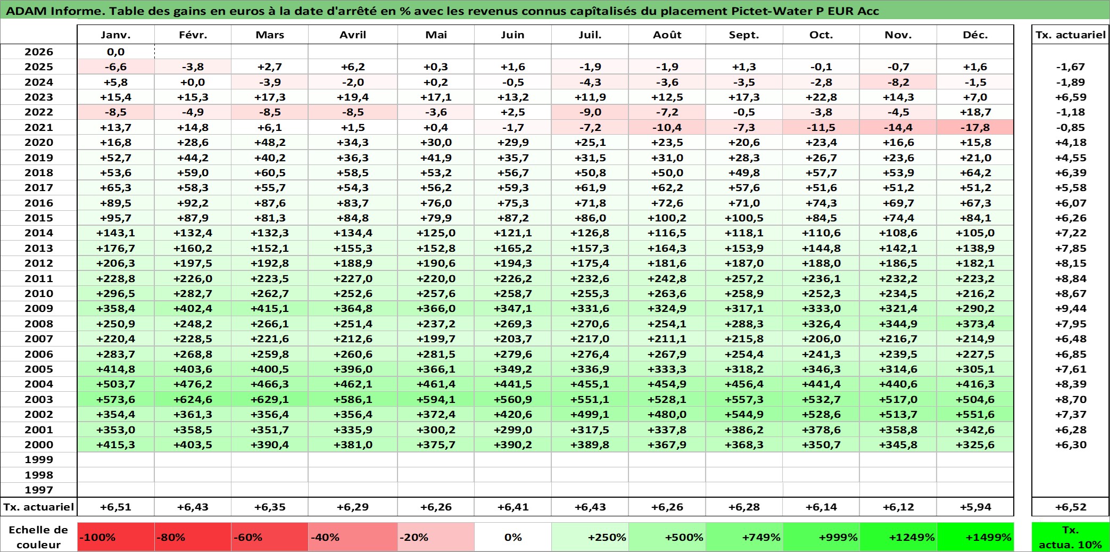The height and width of the screenshot is (552, 1110).
Task: Select the +373,4 cell in 2008
Action: pyautogui.click(x=975, y=324)
